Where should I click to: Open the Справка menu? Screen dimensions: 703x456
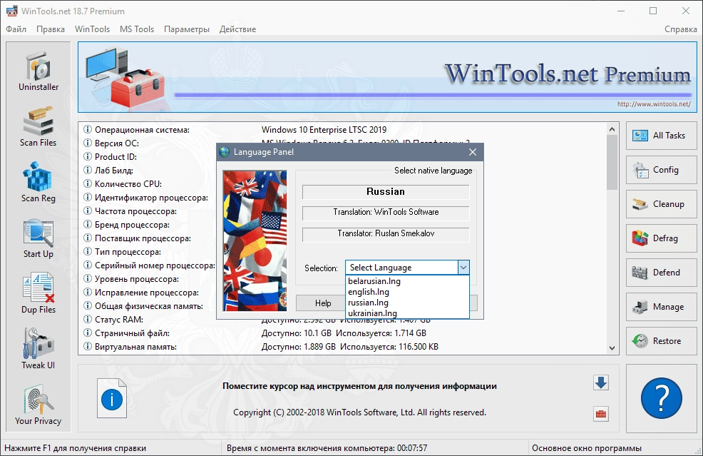pyautogui.click(x=681, y=29)
